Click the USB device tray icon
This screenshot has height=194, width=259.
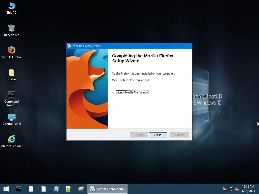231,189
